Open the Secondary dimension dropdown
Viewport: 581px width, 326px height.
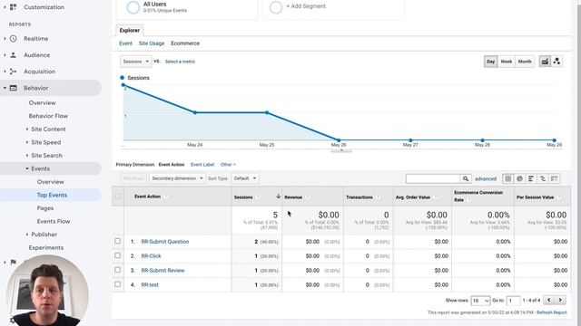click(x=177, y=178)
